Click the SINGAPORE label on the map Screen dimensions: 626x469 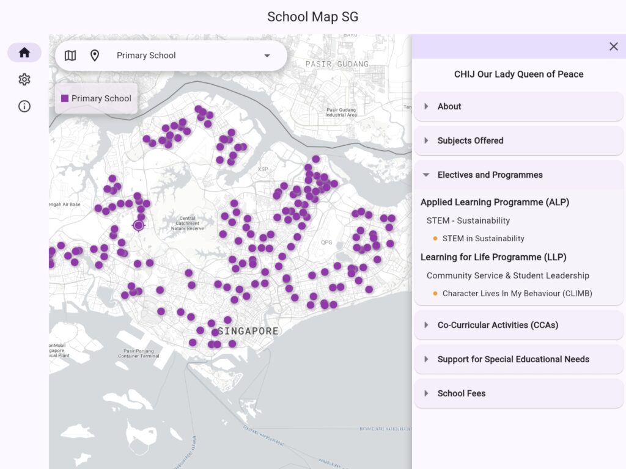pos(248,332)
